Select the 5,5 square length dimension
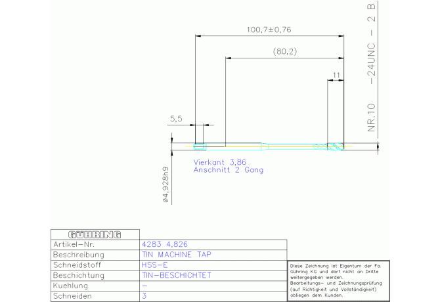Screen dimensions: 440x302 pos(176,118)
